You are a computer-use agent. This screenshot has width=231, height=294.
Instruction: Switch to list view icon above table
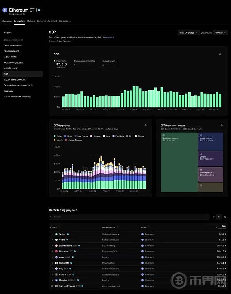219,217
